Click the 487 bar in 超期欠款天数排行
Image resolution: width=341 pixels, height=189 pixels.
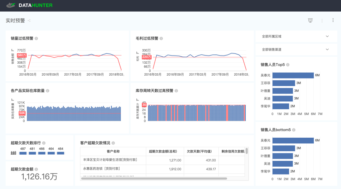pos(23,153)
